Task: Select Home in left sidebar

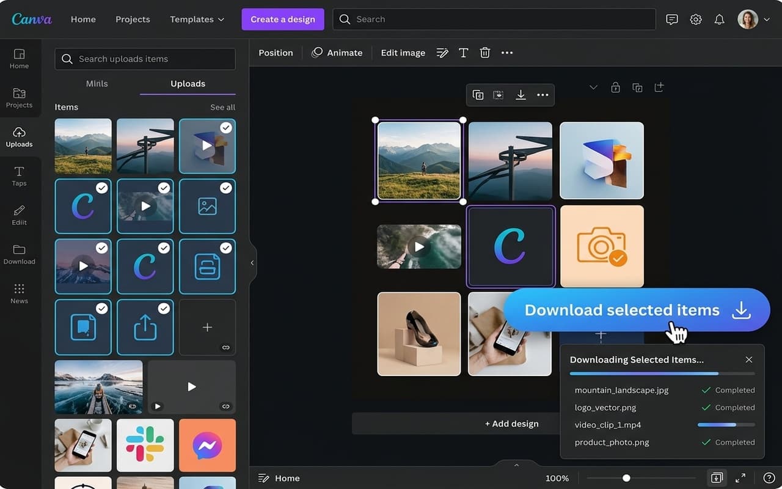Action: [19, 59]
